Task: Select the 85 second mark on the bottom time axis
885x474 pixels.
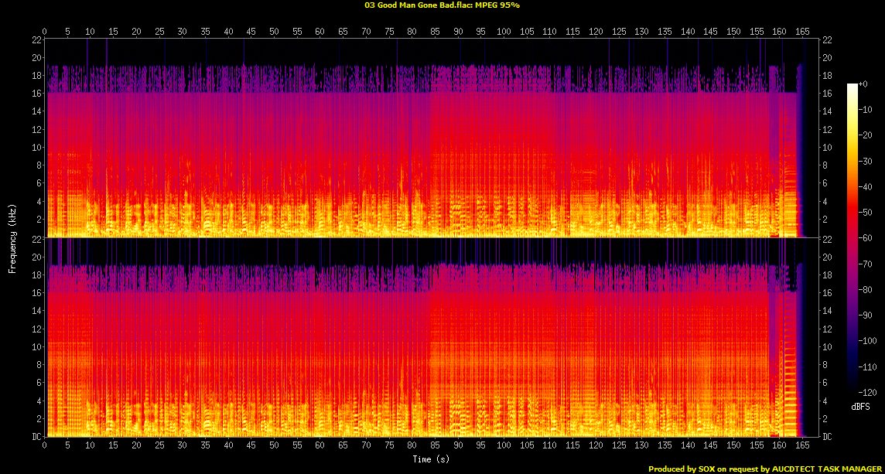Action: coord(435,447)
